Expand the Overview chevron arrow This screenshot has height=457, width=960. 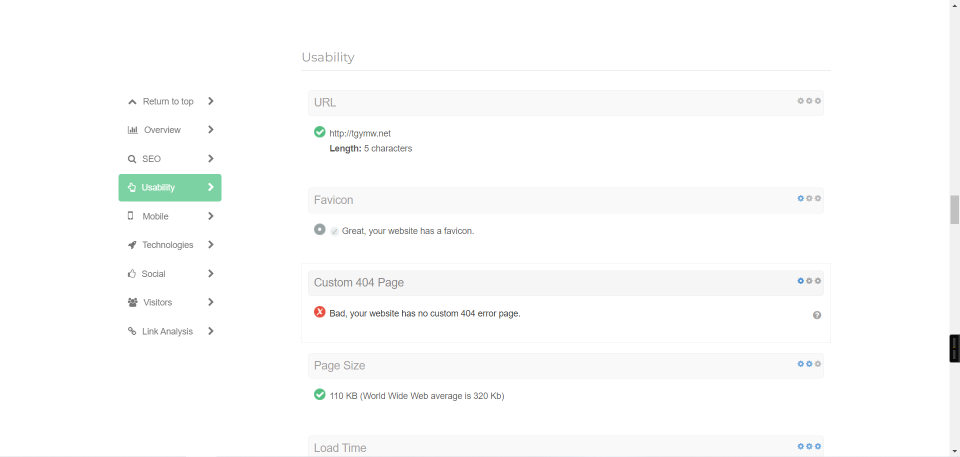click(x=210, y=130)
